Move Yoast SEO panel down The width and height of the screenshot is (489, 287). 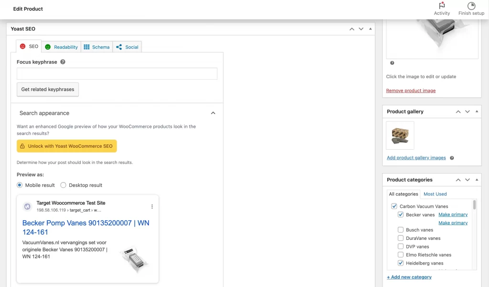pos(361,29)
